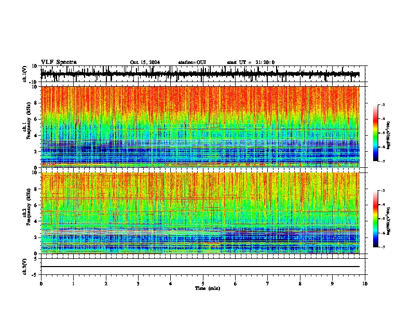Click the ch.1 colorbar "log(PSD)" label
This screenshot has width=411, height=318.
[388, 135]
